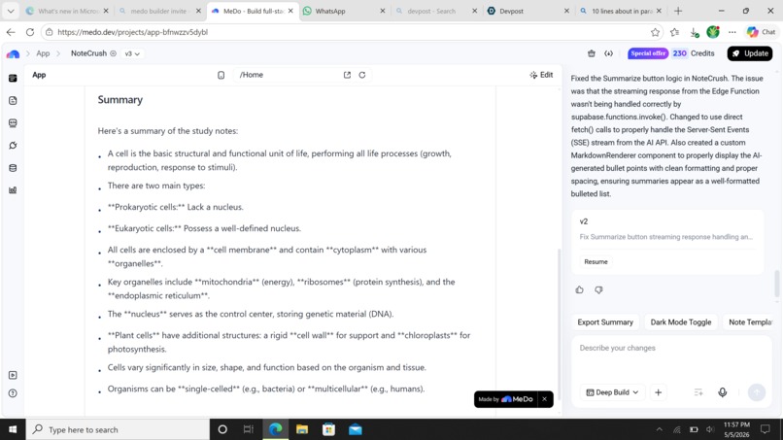This screenshot has height=440, width=783.
Task: Open the play tutorial icon in sidebar
Action: (x=13, y=375)
